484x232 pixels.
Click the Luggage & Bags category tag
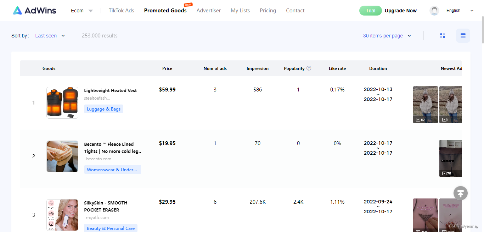pyautogui.click(x=103, y=109)
